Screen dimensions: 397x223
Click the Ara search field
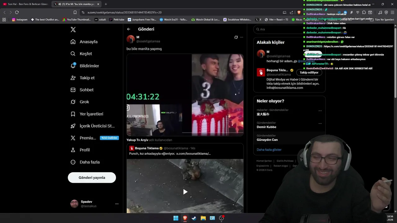pos(289,29)
